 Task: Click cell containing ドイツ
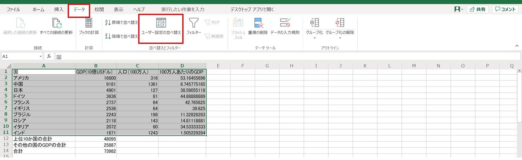pos(44,96)
